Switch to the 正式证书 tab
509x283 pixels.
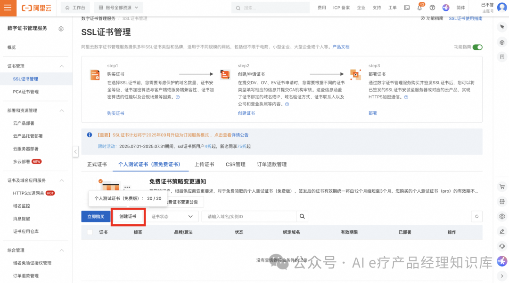coord(97,165)
